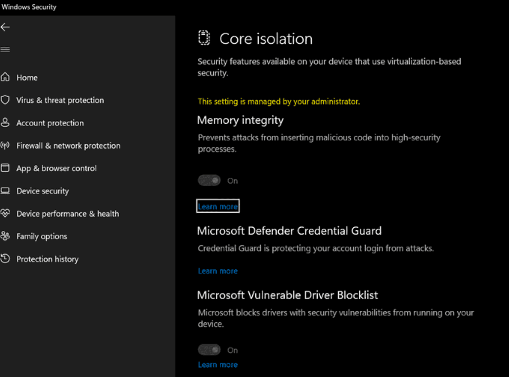This screenshot has width=509, height=377.
Task: Click Learn more under Memory integrity
Action: (x=218, y=206)
